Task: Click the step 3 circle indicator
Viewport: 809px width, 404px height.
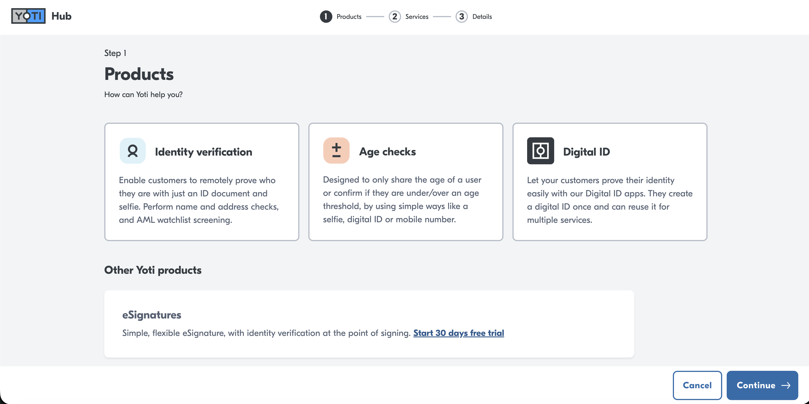Action: (462, 17)
